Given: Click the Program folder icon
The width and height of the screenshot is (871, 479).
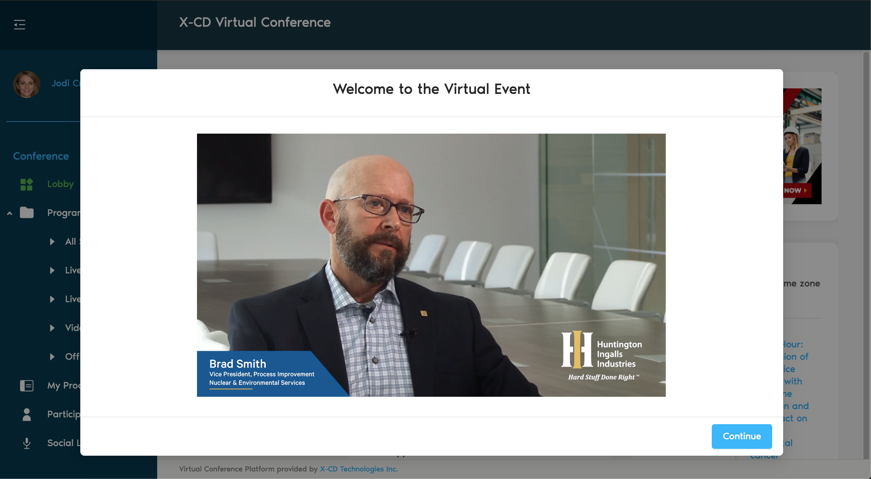Looking at the screenshot, I should point(26,213).
